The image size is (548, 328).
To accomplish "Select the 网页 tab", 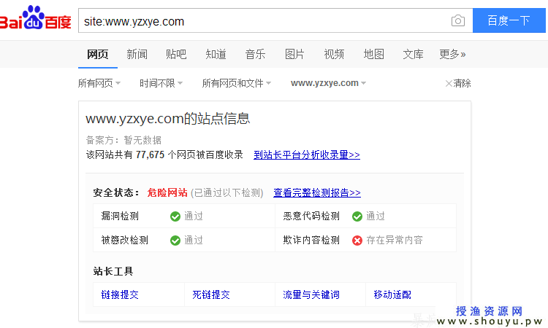I will pyautogui.click(x=98, y=55).
